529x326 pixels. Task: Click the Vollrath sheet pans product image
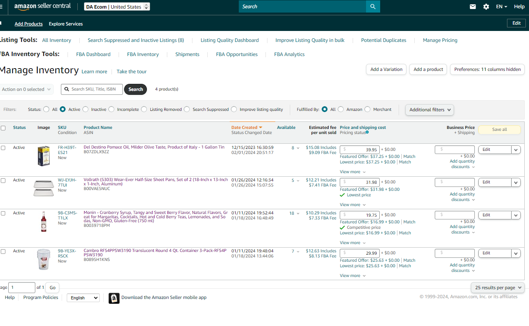tap(44, 188)
